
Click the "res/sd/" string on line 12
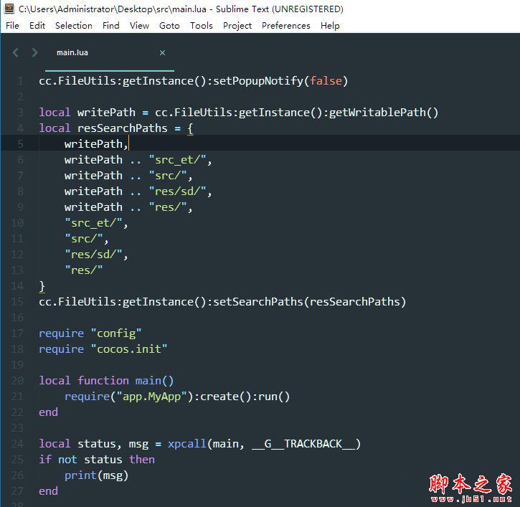pyautogui.click(x=93, y=255)
